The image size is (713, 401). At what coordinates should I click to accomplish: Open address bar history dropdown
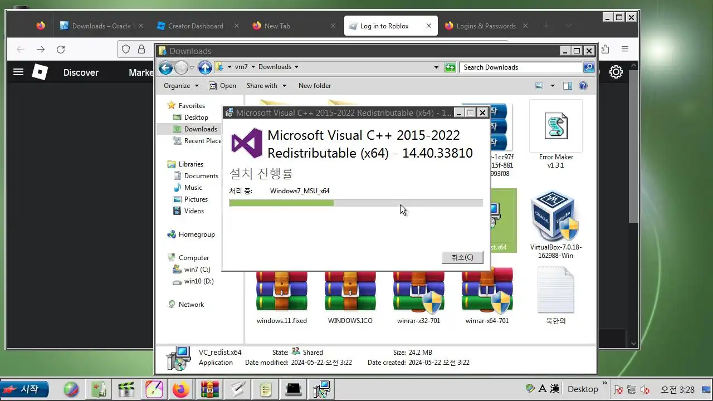[436, 67]
